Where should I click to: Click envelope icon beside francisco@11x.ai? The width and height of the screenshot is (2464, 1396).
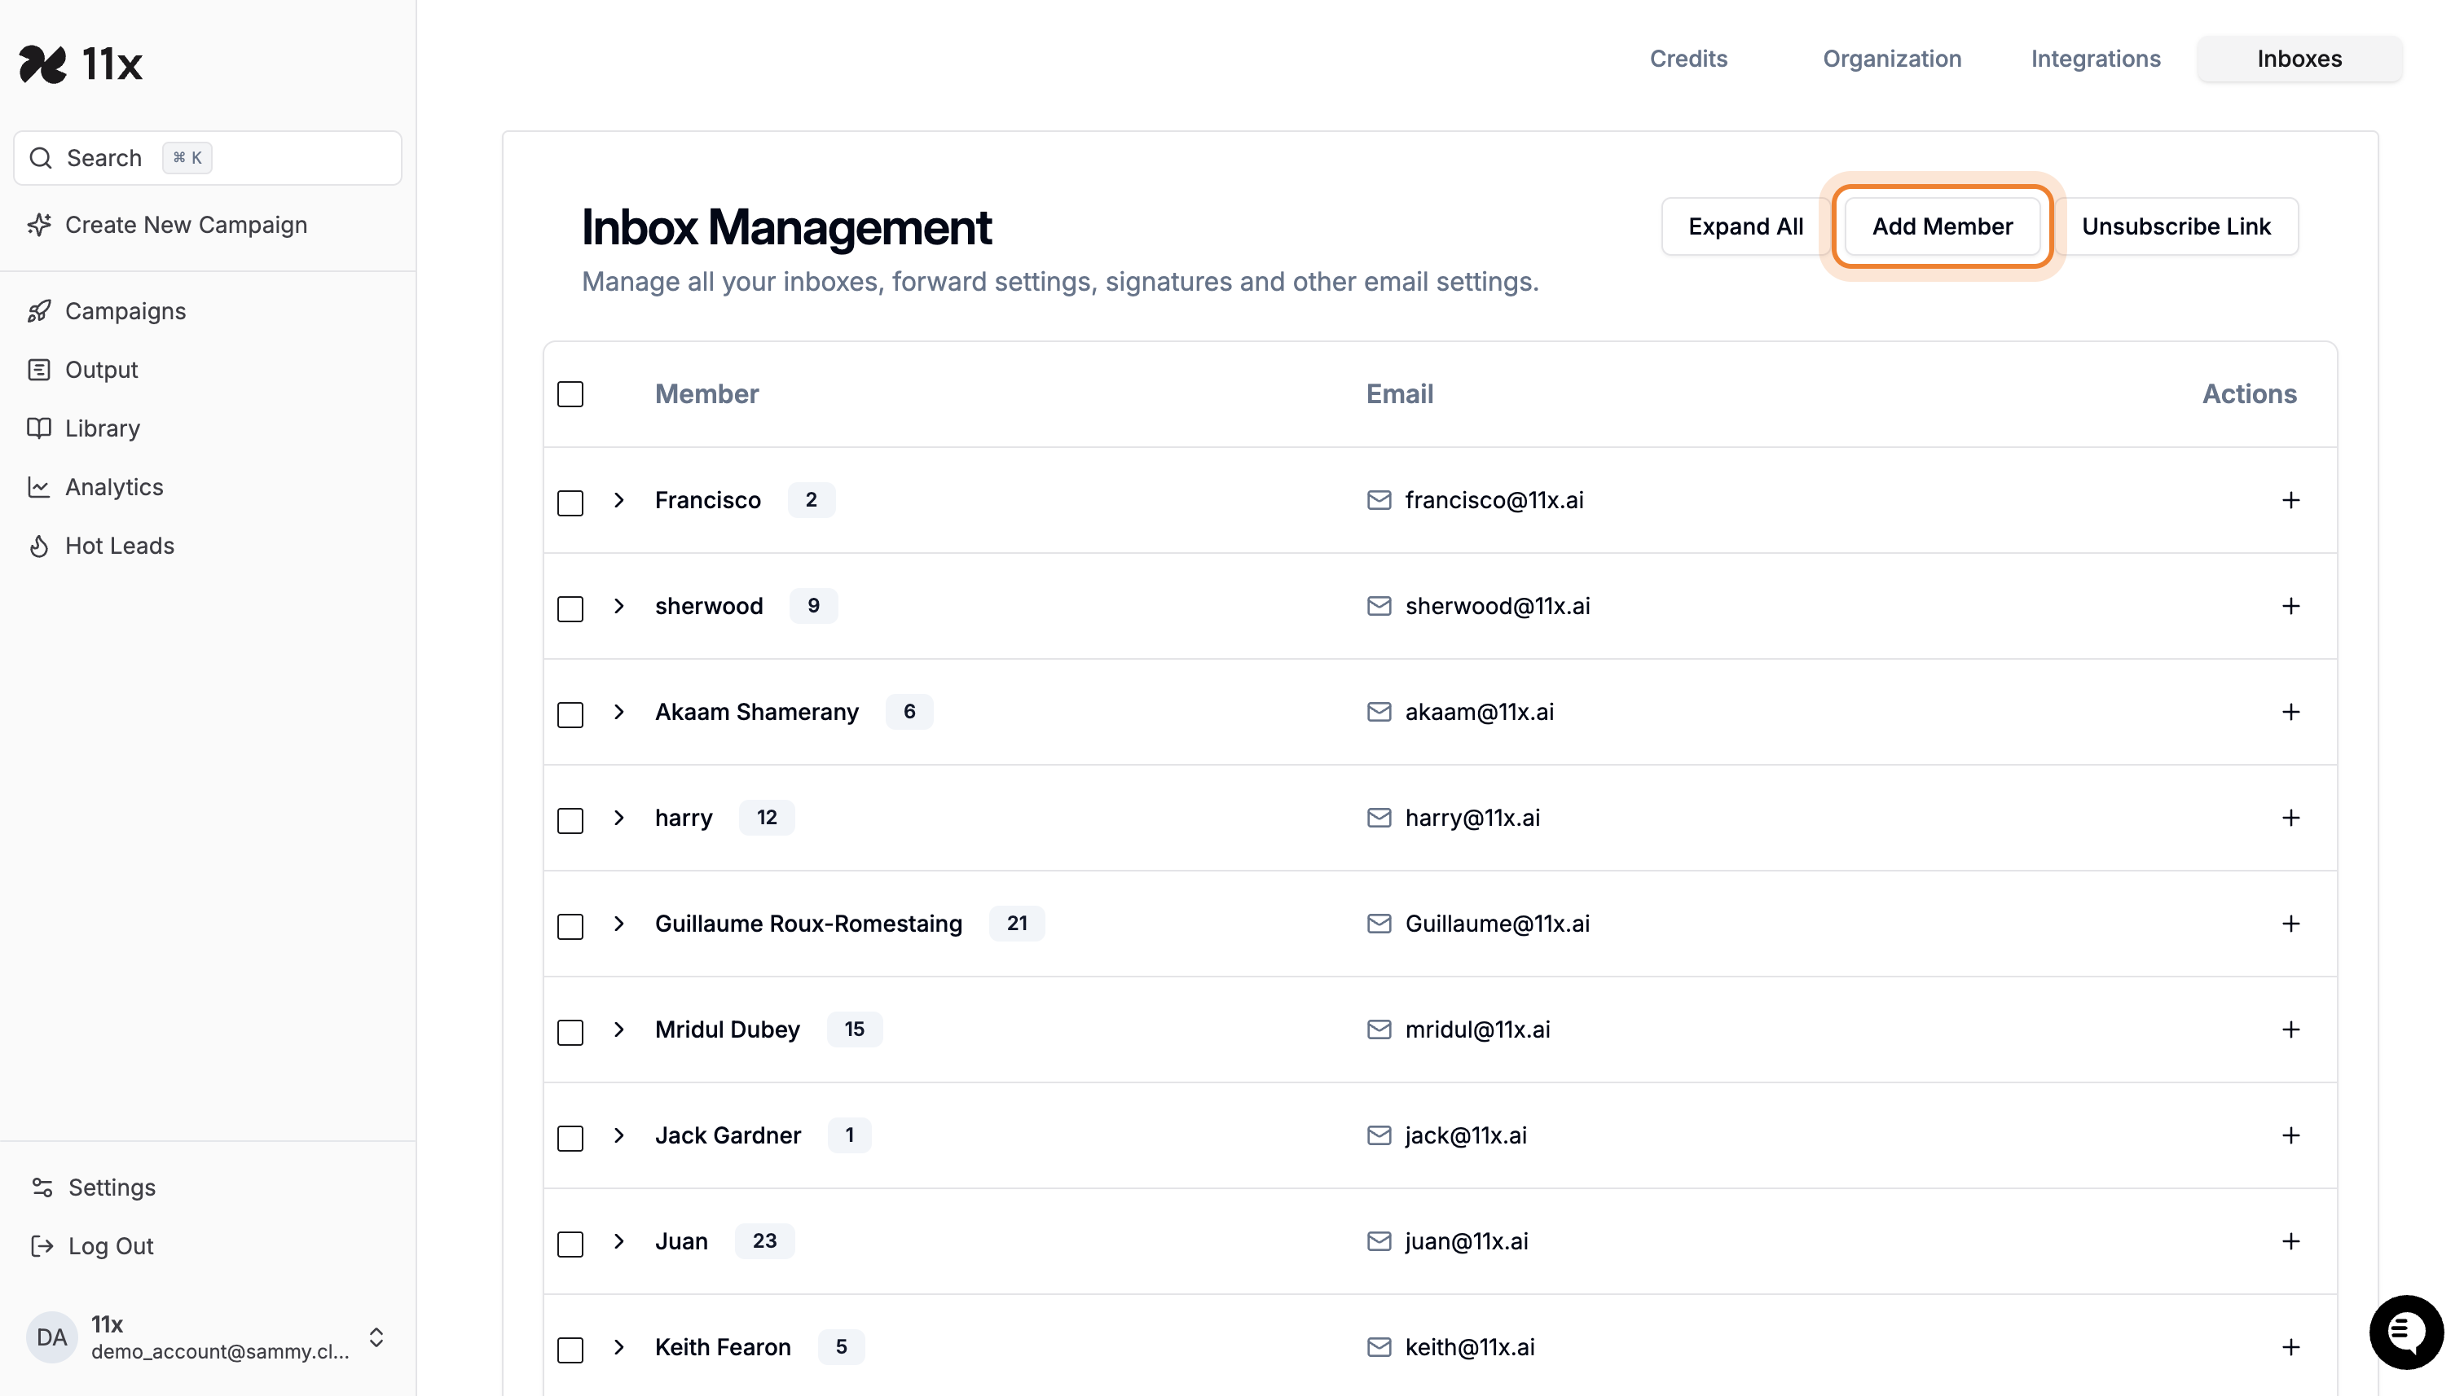pyautogui.click(x=1379, y=499)
